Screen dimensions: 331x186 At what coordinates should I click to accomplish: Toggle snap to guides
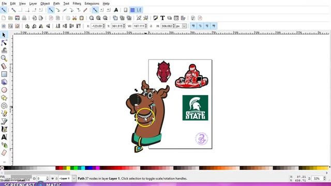tap(139, 10)
